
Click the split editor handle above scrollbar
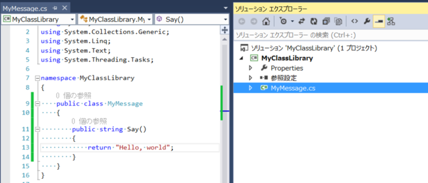(x=225, y=30)
